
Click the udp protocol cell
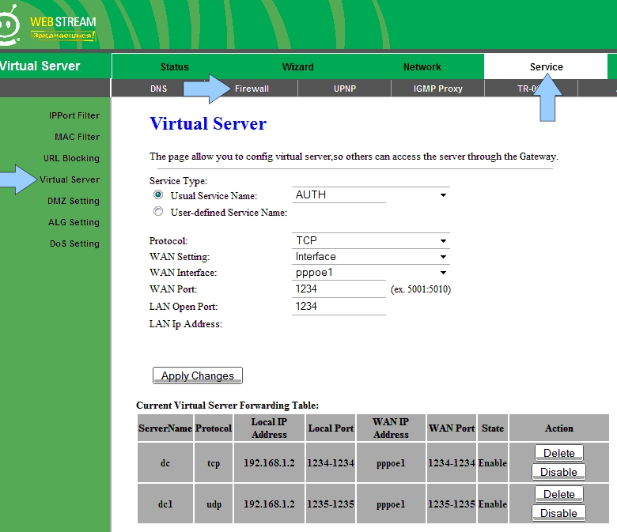pos(214,504)
